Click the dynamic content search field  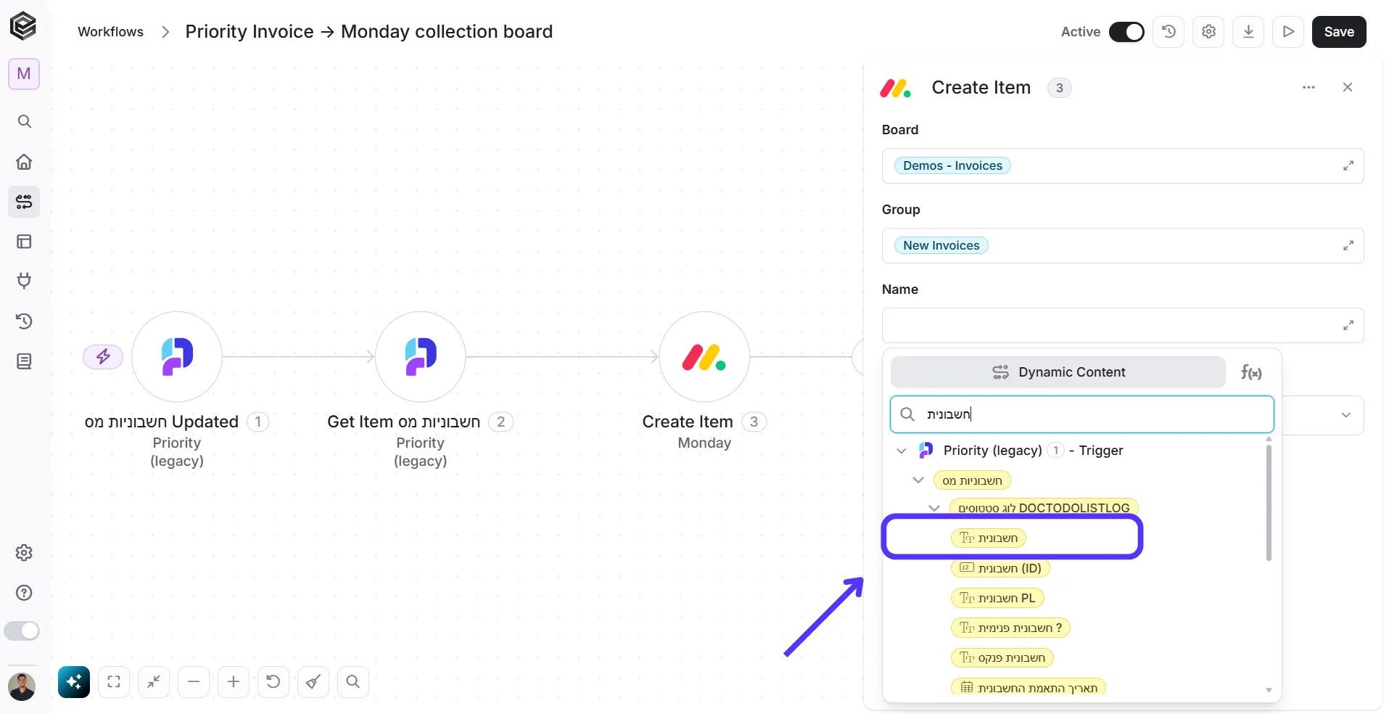1082,414
